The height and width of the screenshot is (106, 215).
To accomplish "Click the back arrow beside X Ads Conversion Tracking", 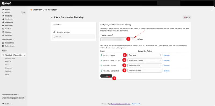I will coord(52,17).
